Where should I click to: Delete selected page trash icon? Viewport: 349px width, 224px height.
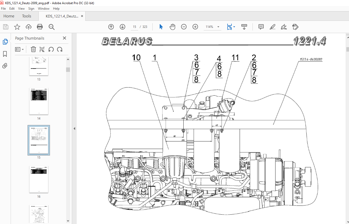[x=33, y=49]
